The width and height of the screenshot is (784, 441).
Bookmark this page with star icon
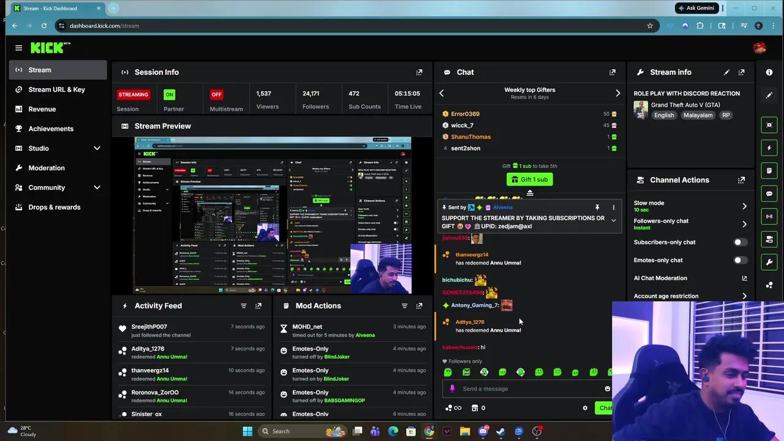point(650,26)
